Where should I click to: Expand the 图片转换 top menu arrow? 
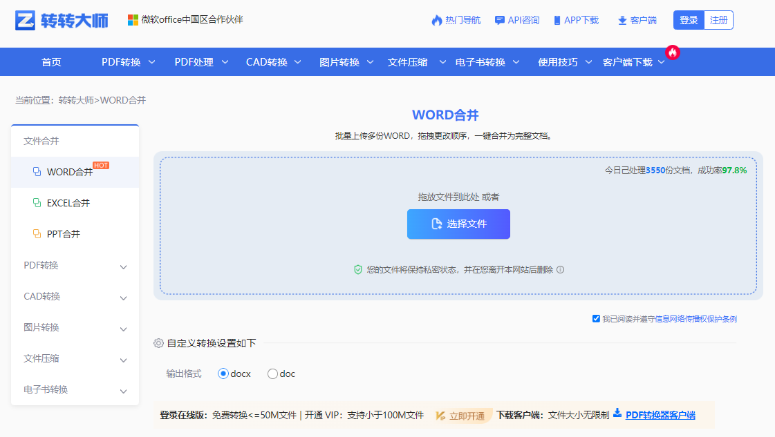pyautogui.click(x=370, y=62)
